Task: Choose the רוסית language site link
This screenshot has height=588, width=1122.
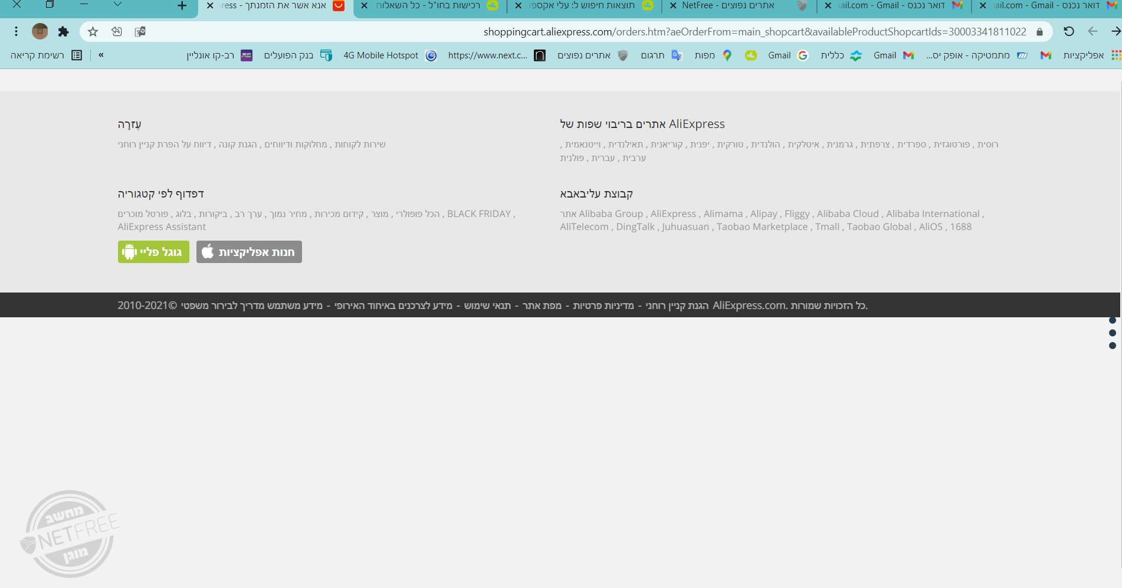Action: click(988, 144)
